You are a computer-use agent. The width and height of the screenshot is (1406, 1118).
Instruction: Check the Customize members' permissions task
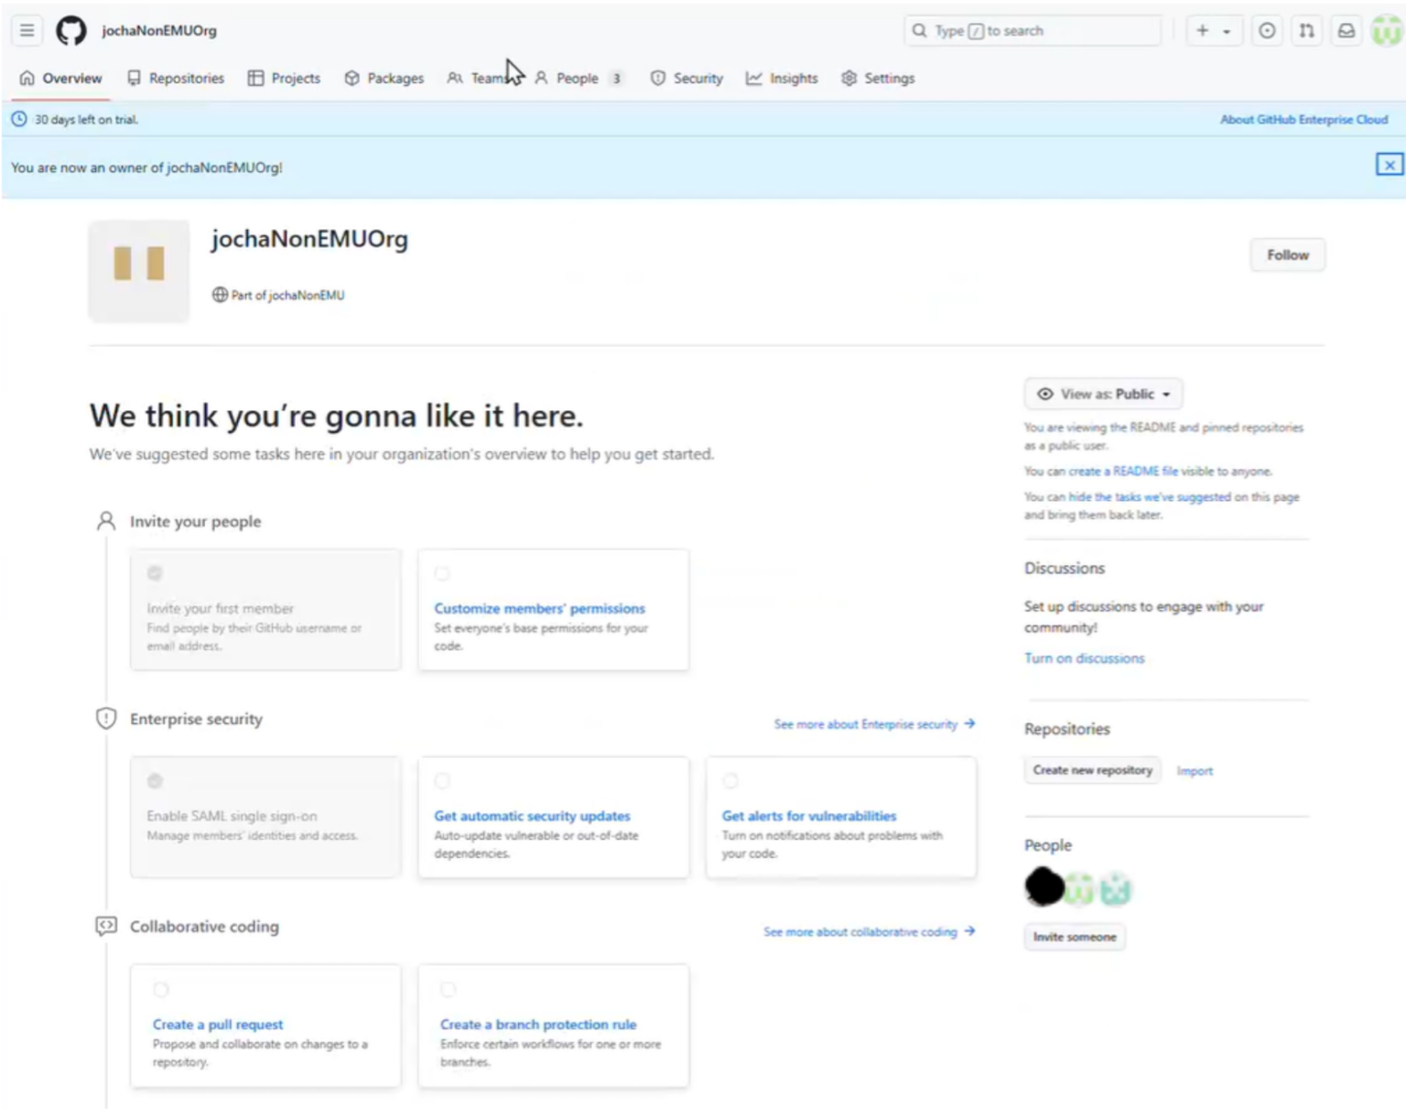(x=442, y=573)
